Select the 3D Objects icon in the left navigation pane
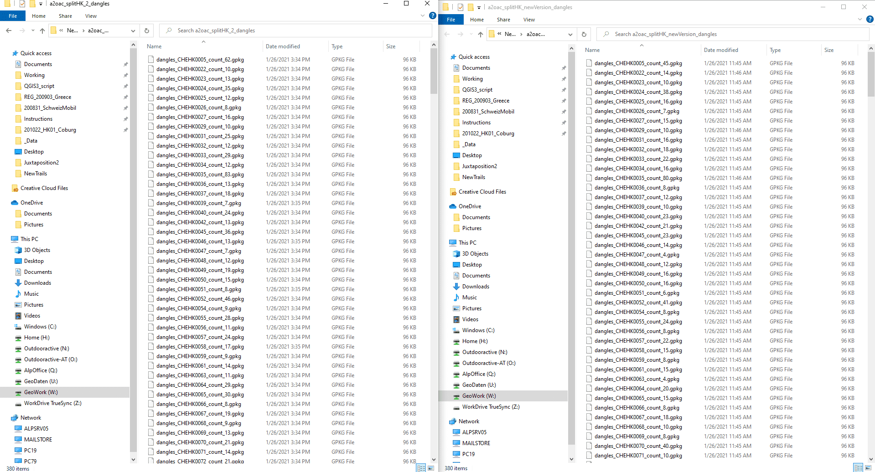Image resolution: width=875 pixels, height=472 pixels. (x=18, y=250)
